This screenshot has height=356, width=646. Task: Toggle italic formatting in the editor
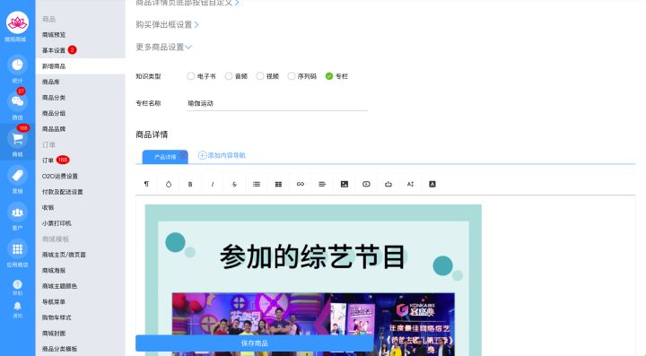213,184
